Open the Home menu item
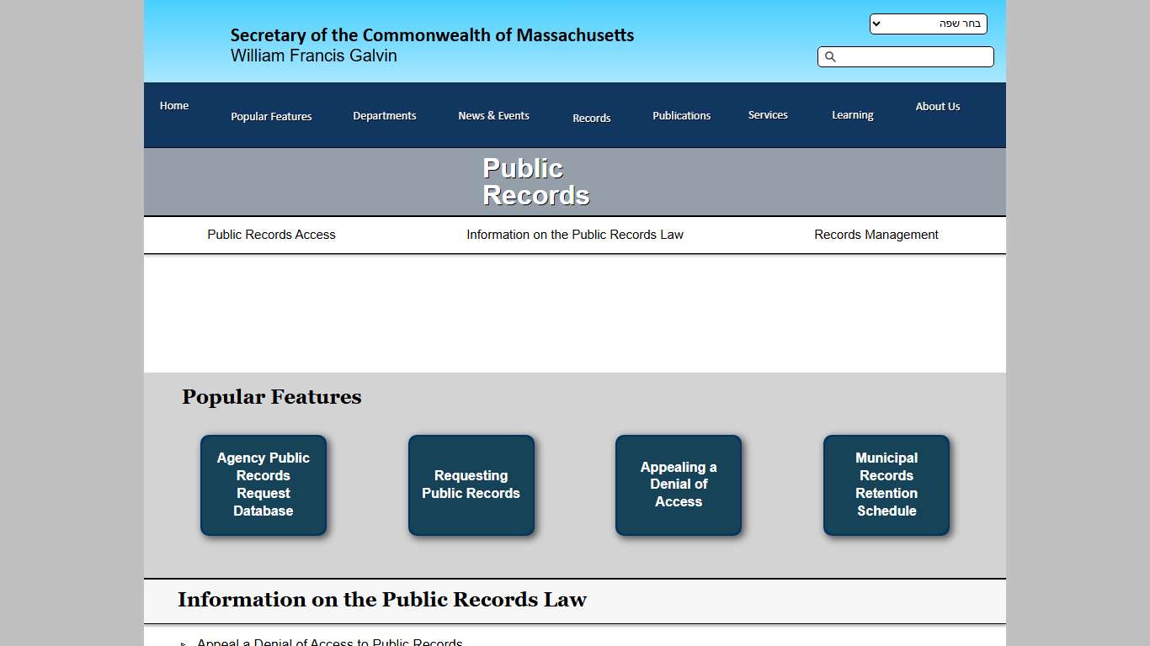The width and height of the screenshot is (1150, 646). tap(173, 106)
